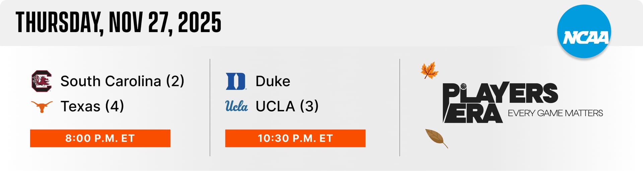
Task: Click the Texas Longhorns logo
Action: click(x=42, y=107)
